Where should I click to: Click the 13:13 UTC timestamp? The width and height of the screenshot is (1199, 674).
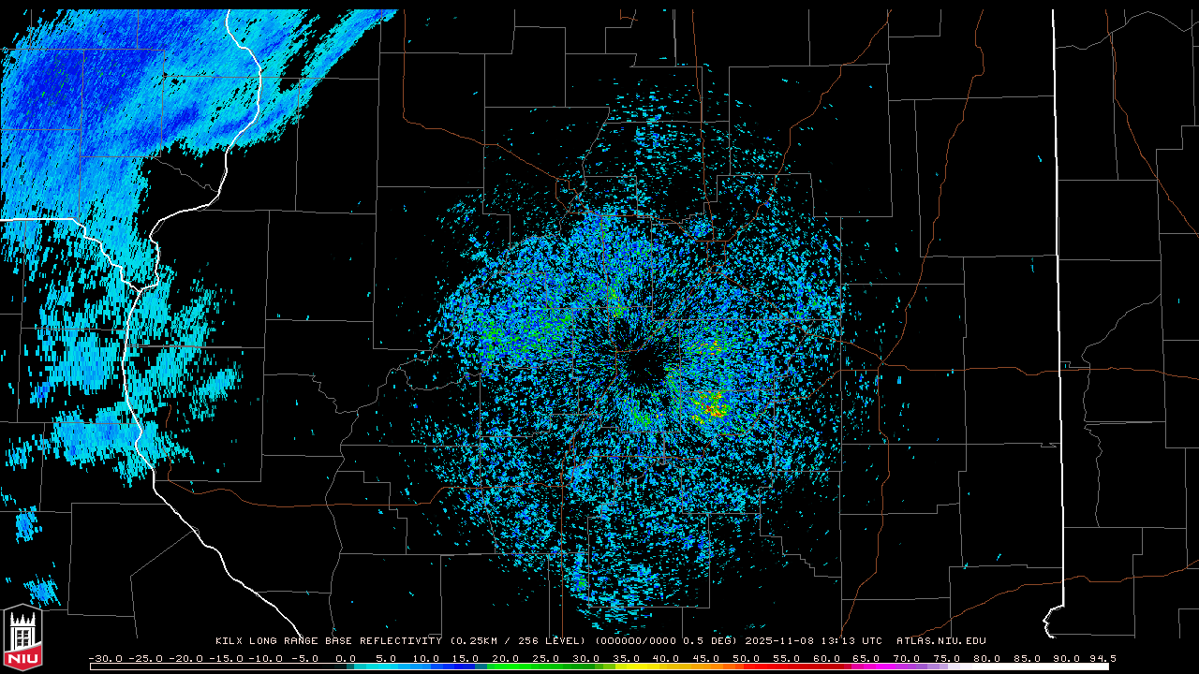(852, 641)
